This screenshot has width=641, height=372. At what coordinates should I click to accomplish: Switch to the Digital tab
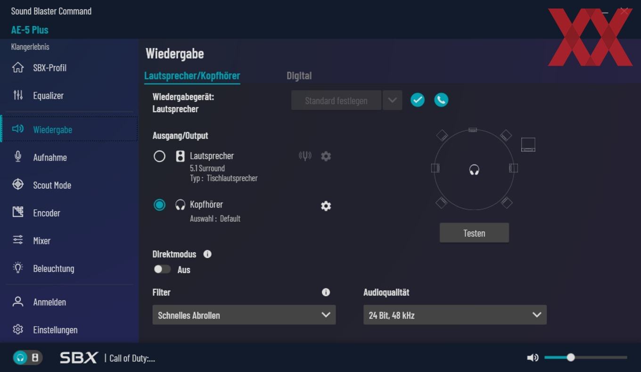tap(299, 75)
